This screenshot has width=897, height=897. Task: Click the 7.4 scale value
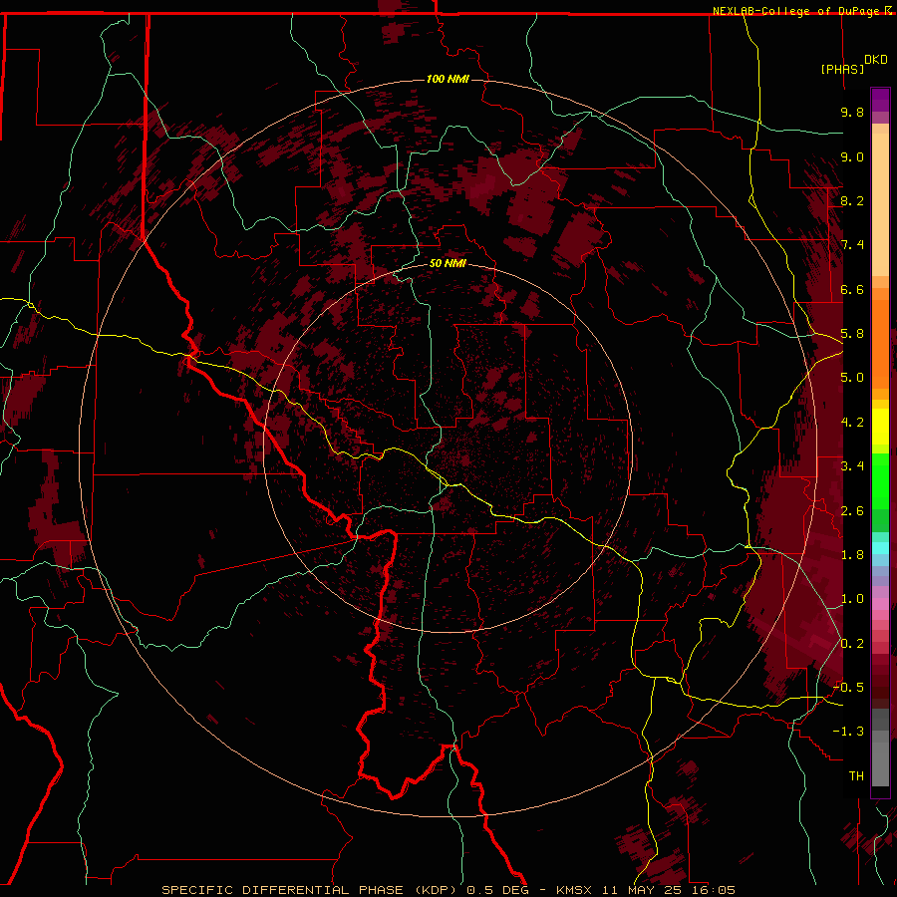pyautogui.click(x=852, y=245)
